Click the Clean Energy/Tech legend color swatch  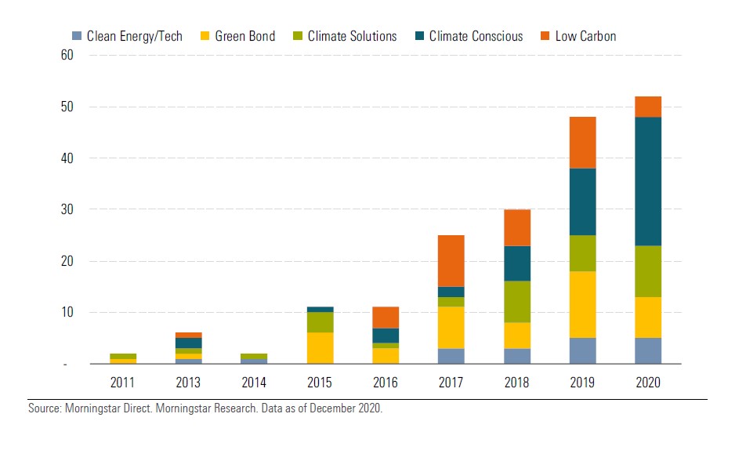[x=76, y=36]
